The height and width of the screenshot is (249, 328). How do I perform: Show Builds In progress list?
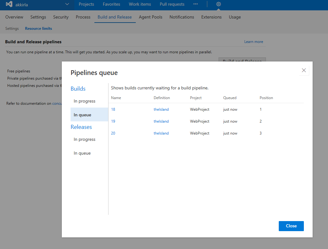tap(85, 101)
